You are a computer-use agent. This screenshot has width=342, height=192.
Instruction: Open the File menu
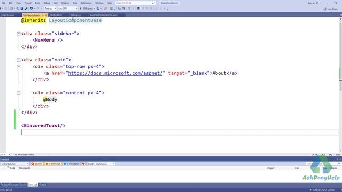tap(3, 3)
